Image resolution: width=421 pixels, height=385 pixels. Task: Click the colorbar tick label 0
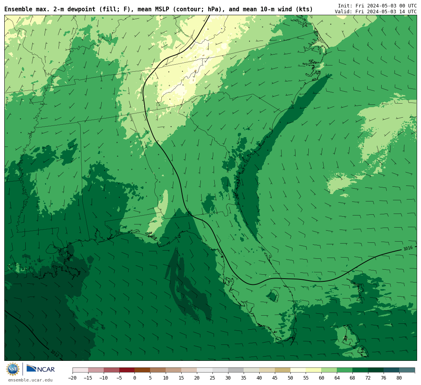(135, 378)
